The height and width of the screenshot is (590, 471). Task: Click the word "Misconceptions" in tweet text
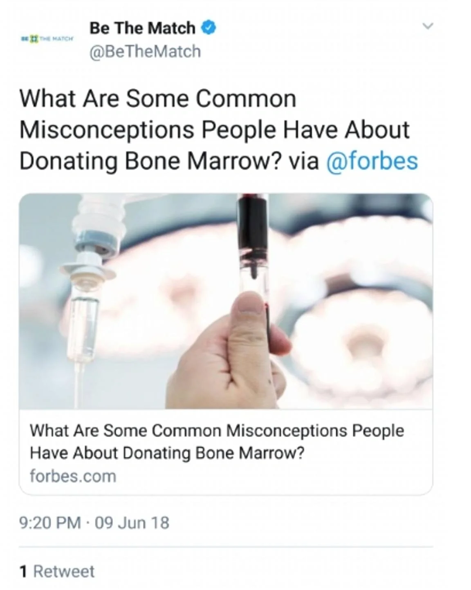pos(107,130)
